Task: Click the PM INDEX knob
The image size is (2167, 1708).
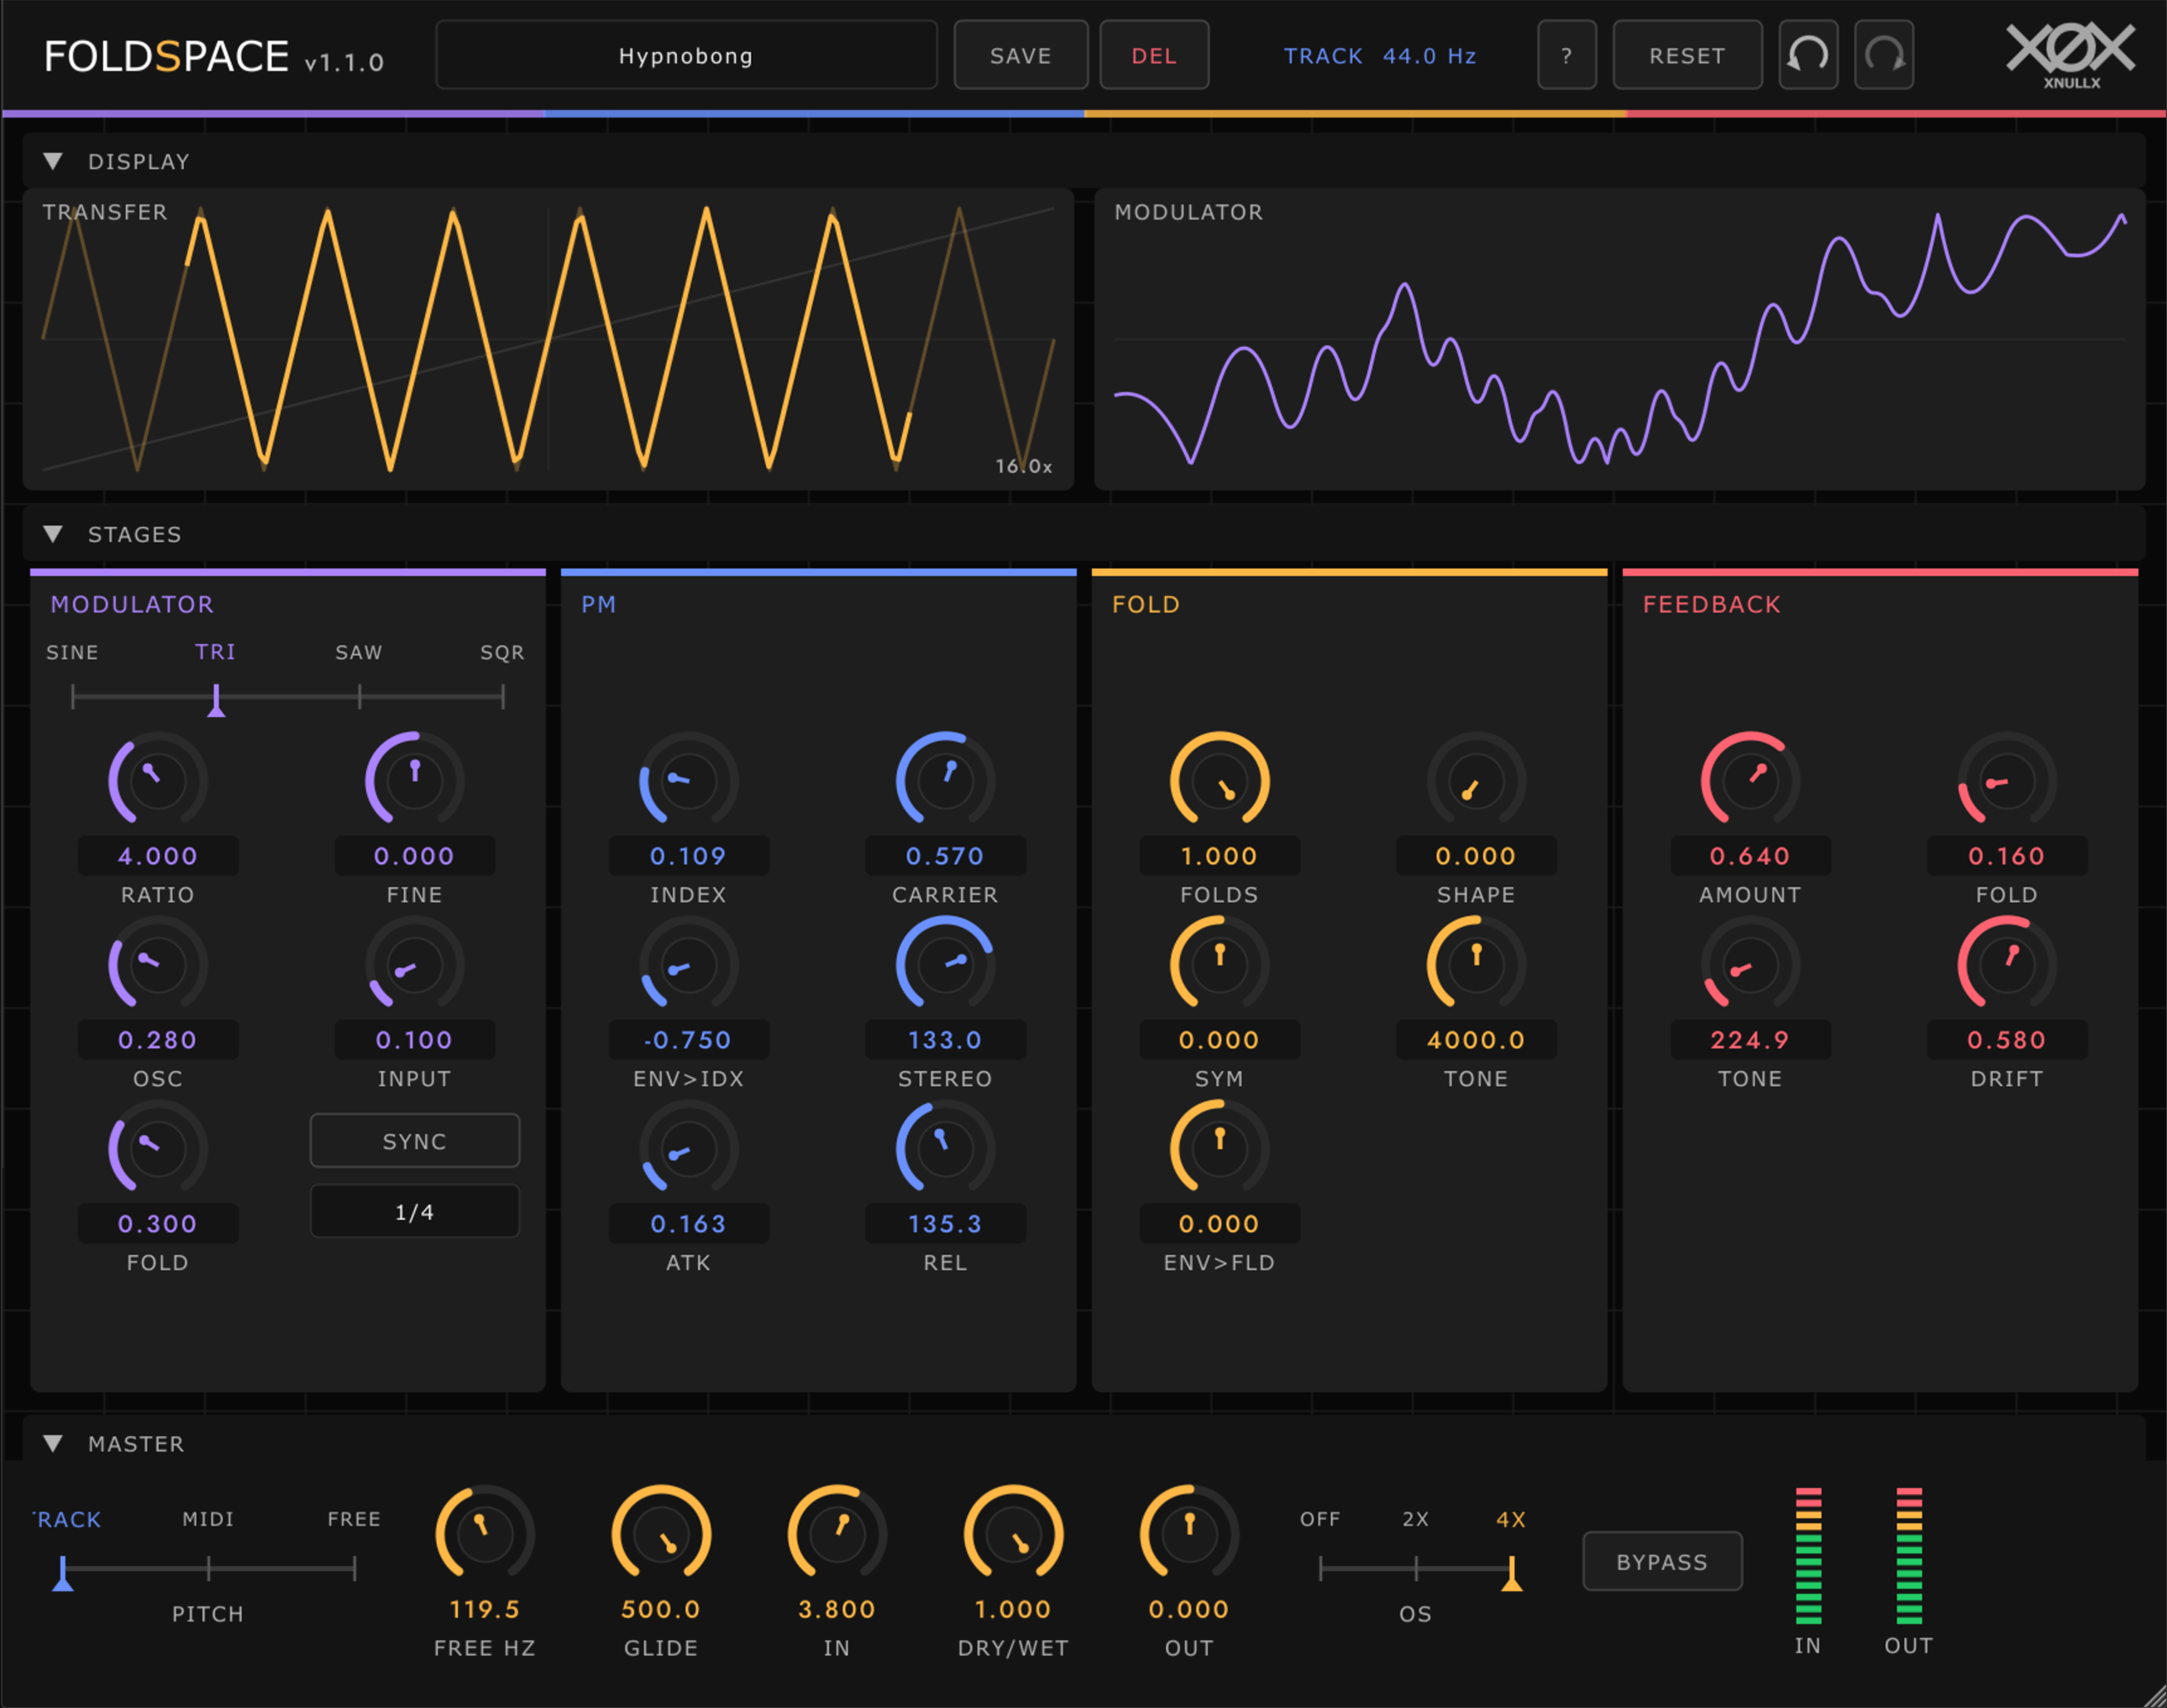Action: tap(689, 780)
